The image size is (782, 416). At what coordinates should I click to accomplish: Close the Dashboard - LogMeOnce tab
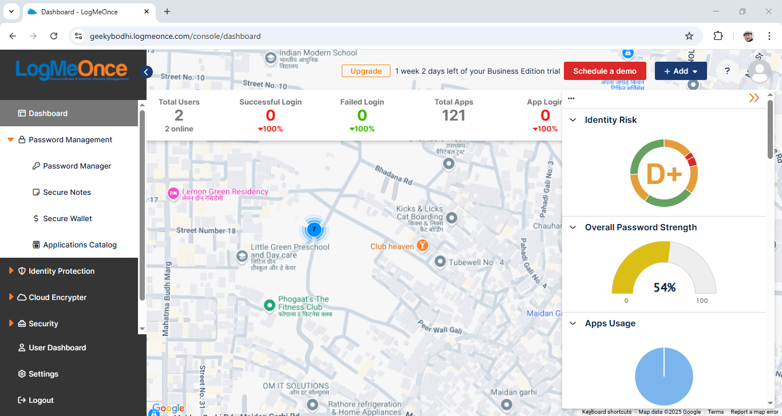click(x=147, y=11)
